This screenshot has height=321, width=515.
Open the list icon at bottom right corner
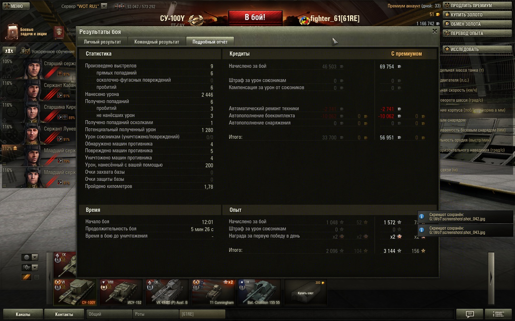pyautogui.click(x=498, y=314)
